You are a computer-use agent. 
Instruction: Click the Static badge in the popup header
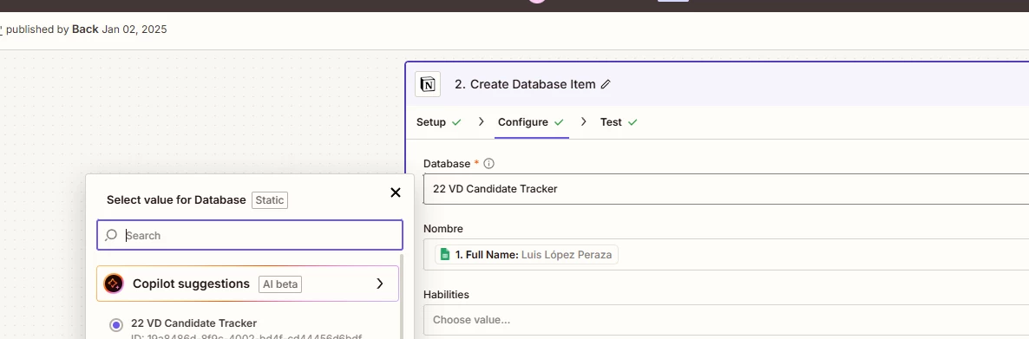pos(270,200)
